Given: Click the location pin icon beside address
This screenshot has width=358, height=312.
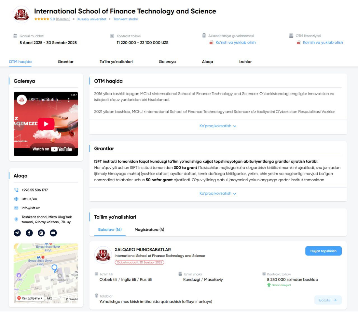Looking at the screenshot, I should 16,219.
